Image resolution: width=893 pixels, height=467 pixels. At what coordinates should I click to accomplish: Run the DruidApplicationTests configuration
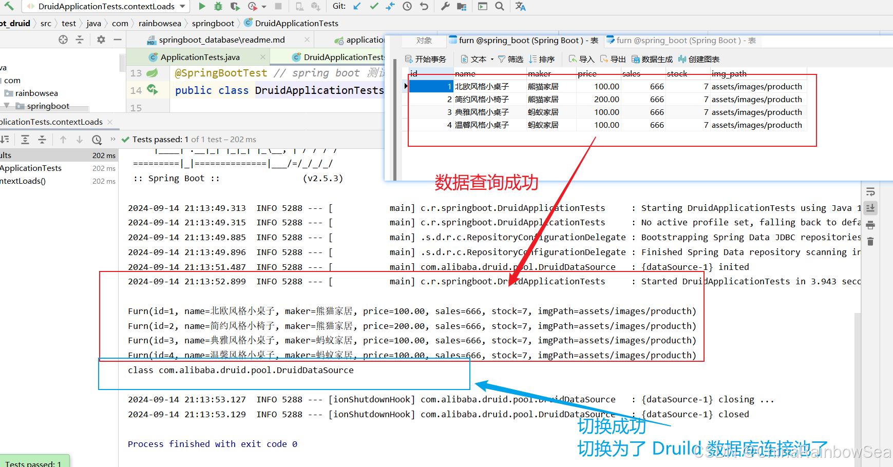(x=201, y=6)
